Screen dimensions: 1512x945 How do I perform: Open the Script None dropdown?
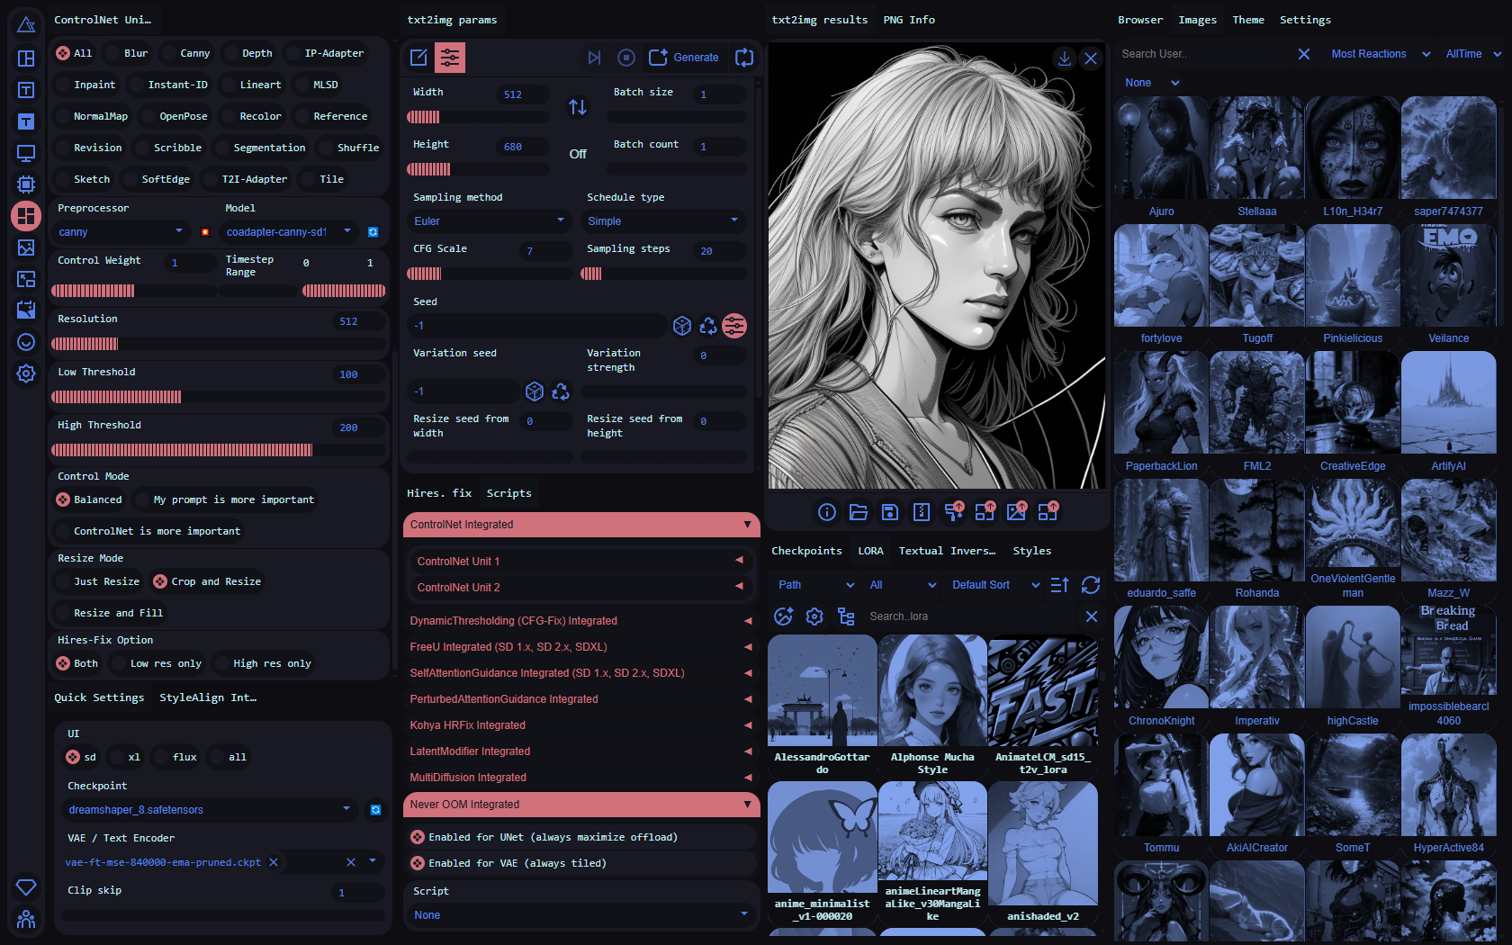(x=580, y=915)
